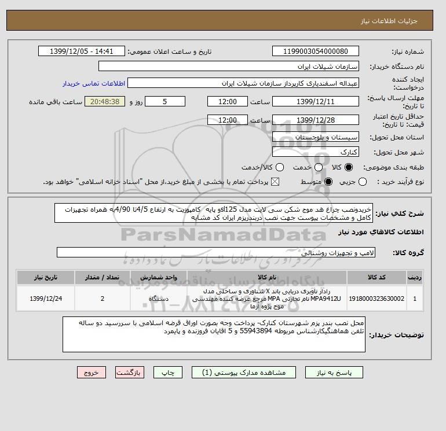Click the price validity date 1399/12/28

[x=316, y=120]
